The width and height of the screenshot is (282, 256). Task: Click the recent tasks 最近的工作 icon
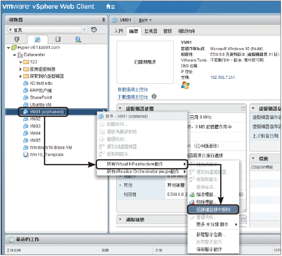(11, 239)
